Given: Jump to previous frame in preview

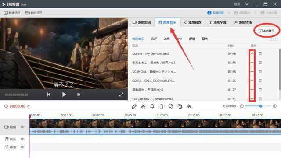Looking at the screenshot, I should pos(49,95).
